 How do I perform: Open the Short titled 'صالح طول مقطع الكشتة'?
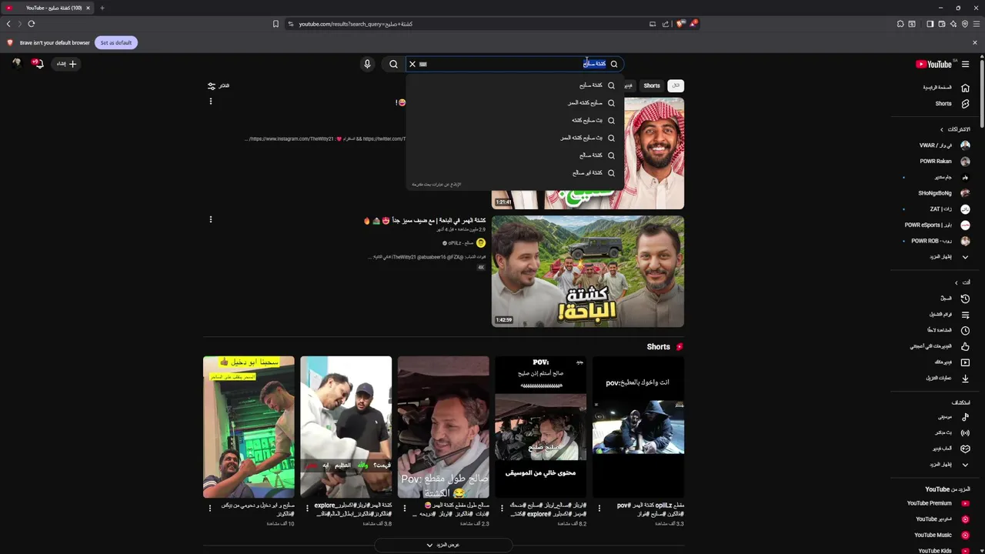443,427
